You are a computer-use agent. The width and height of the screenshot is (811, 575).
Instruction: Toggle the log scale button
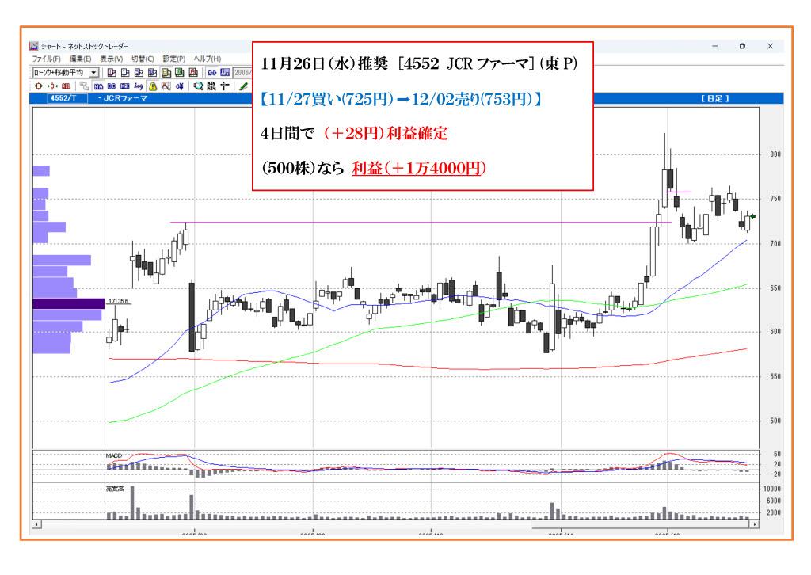click(x=139, y=86)
